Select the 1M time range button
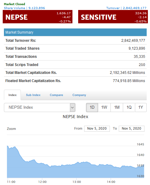Viewport: 150px width, 185px height. 117,107
